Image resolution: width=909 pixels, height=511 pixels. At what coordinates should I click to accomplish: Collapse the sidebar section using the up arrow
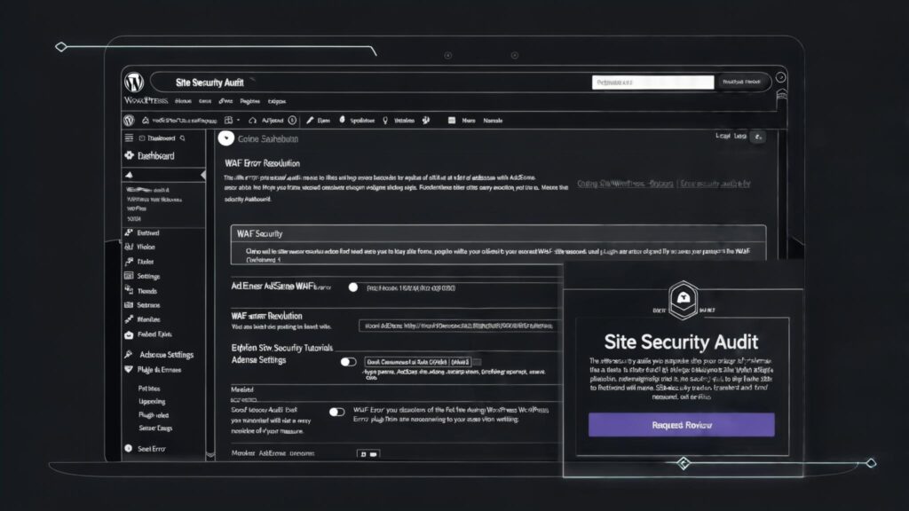(128, 176)
